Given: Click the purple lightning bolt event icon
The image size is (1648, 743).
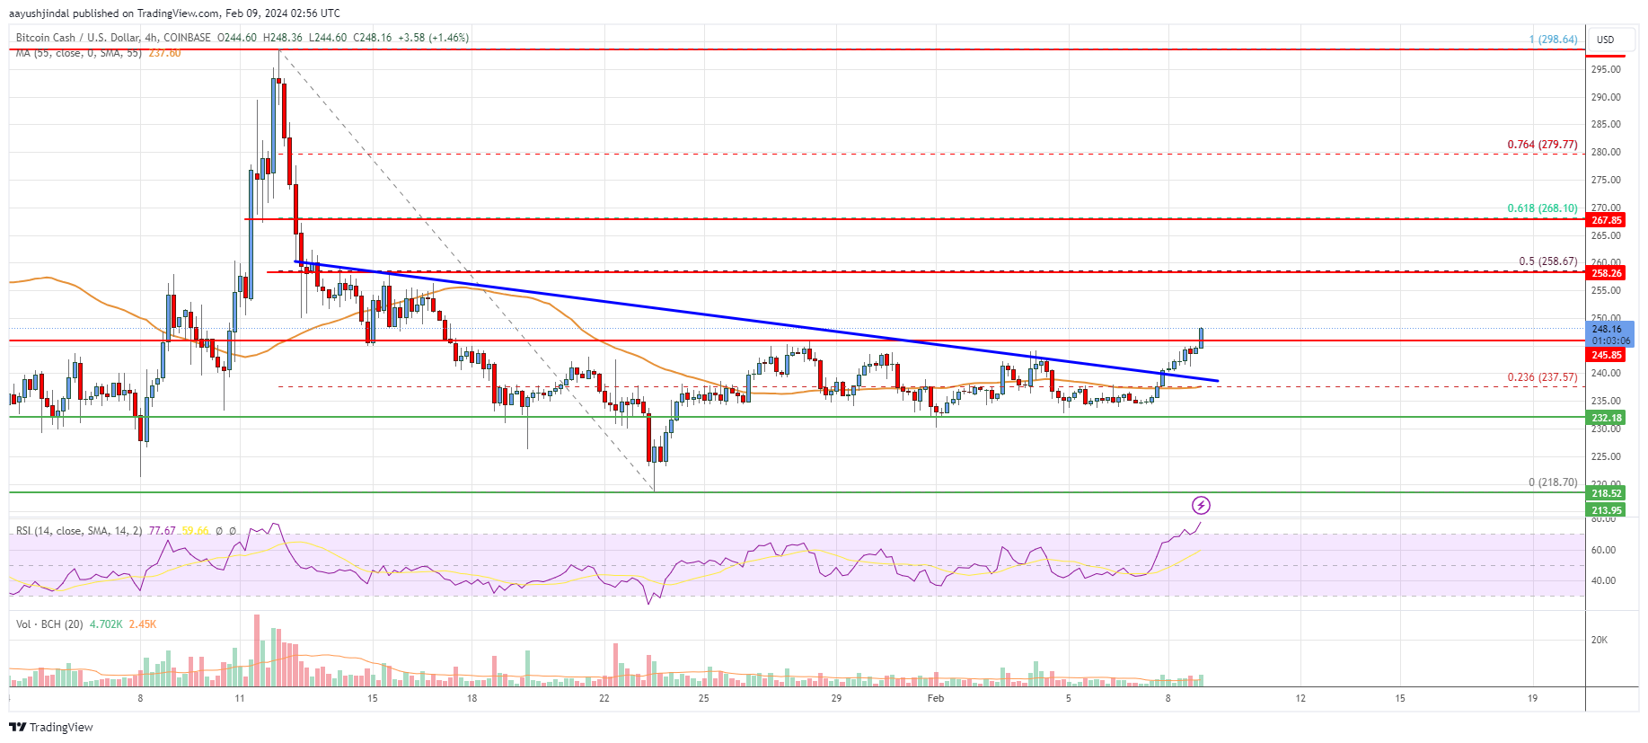Looking at the screenshot, I should click(1201, 505).
